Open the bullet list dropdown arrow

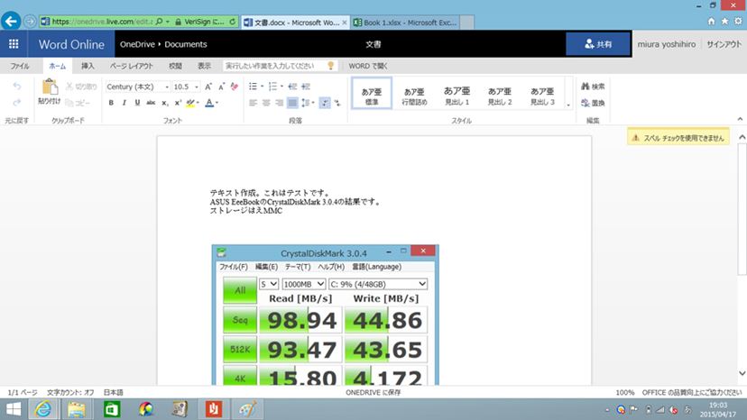click(262, 87)
